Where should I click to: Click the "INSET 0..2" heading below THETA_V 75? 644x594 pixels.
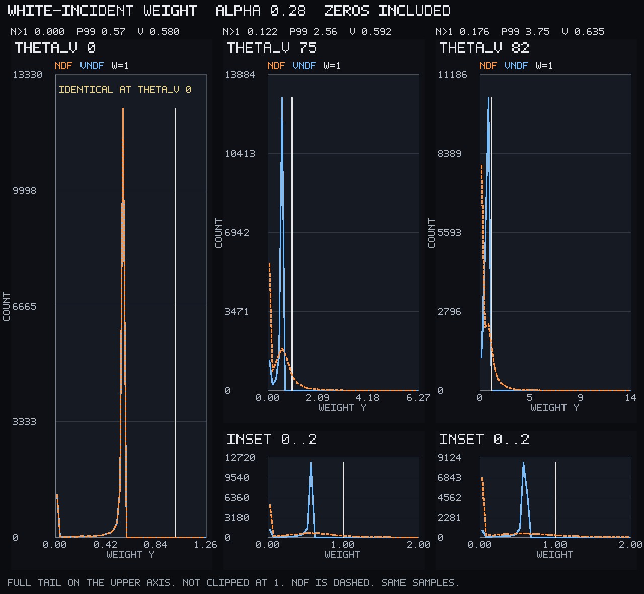coord(272,439)
